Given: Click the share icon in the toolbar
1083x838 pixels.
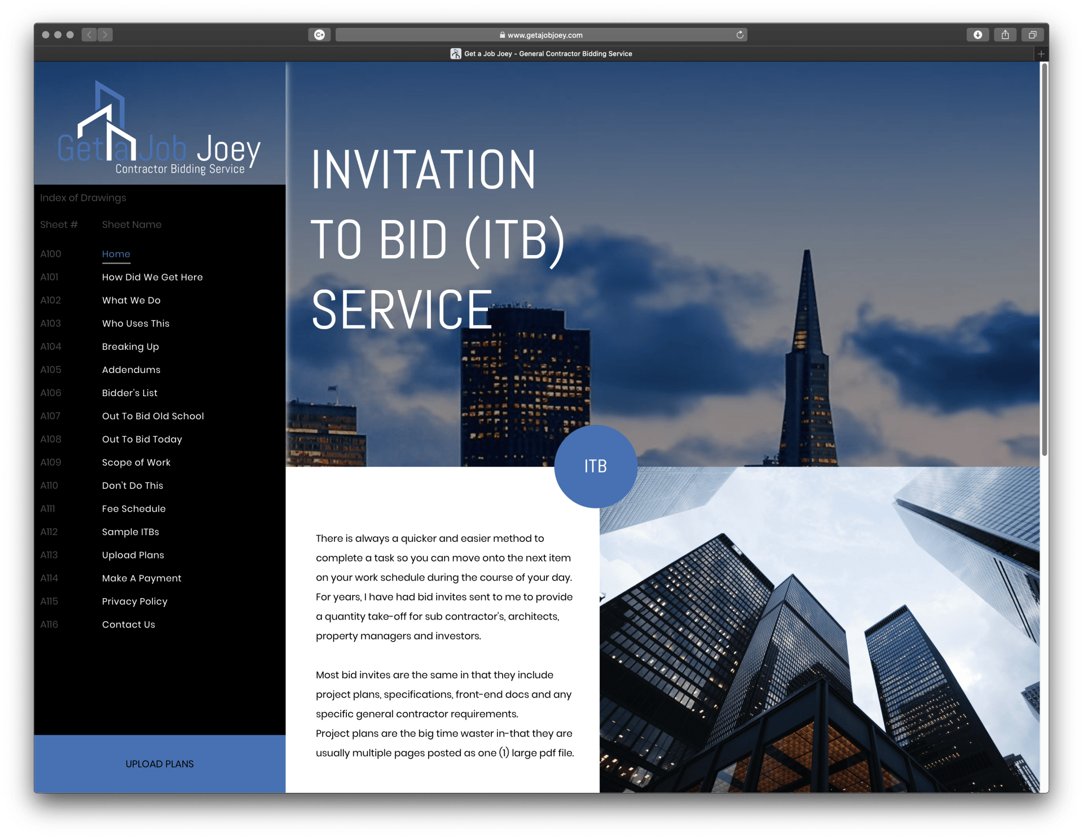Looking at the screenshot, I should (1005, 35).
